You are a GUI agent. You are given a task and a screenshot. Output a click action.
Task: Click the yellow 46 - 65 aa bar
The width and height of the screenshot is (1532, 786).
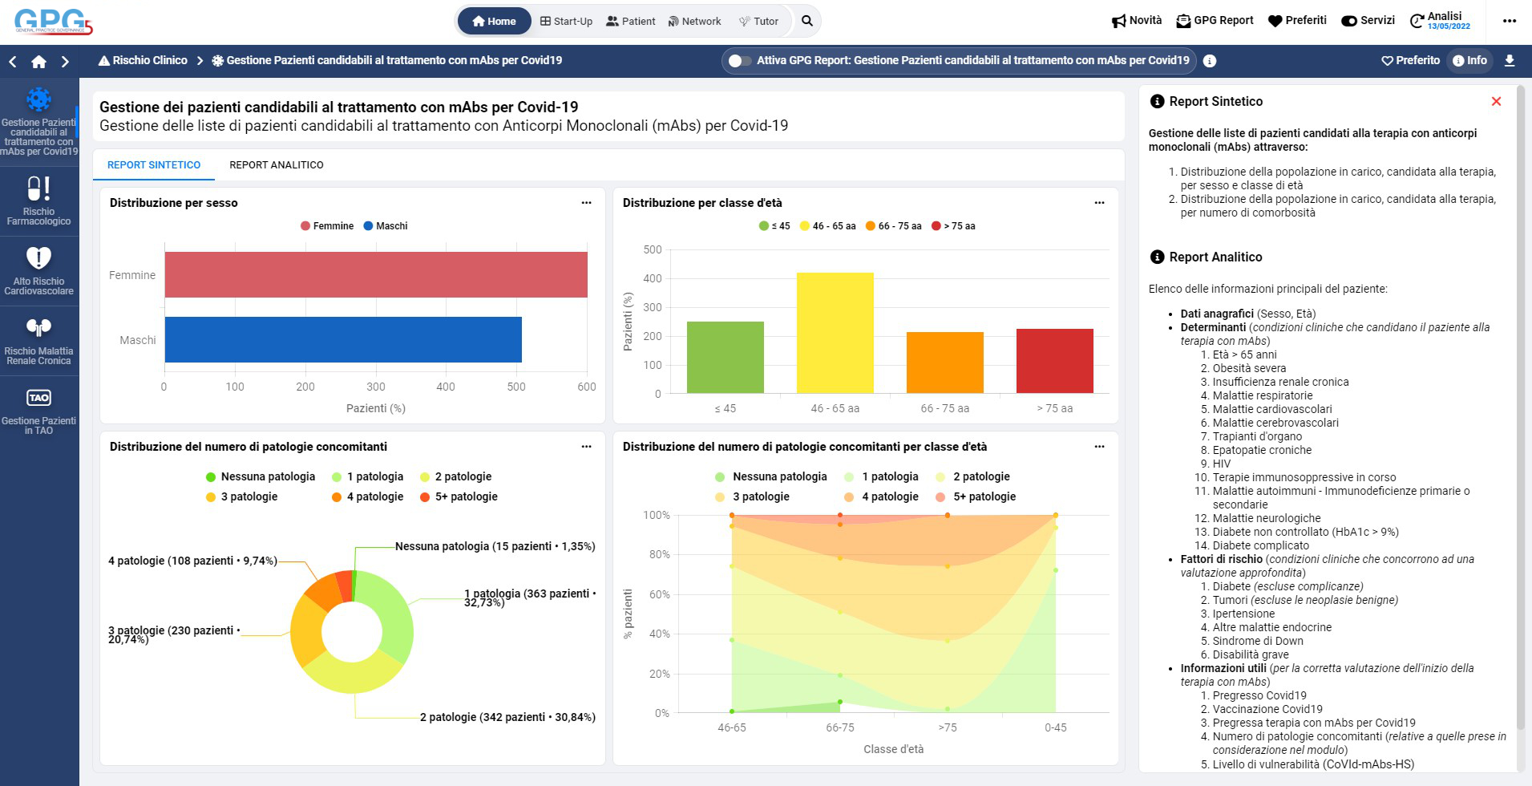[x=835, y=332]
